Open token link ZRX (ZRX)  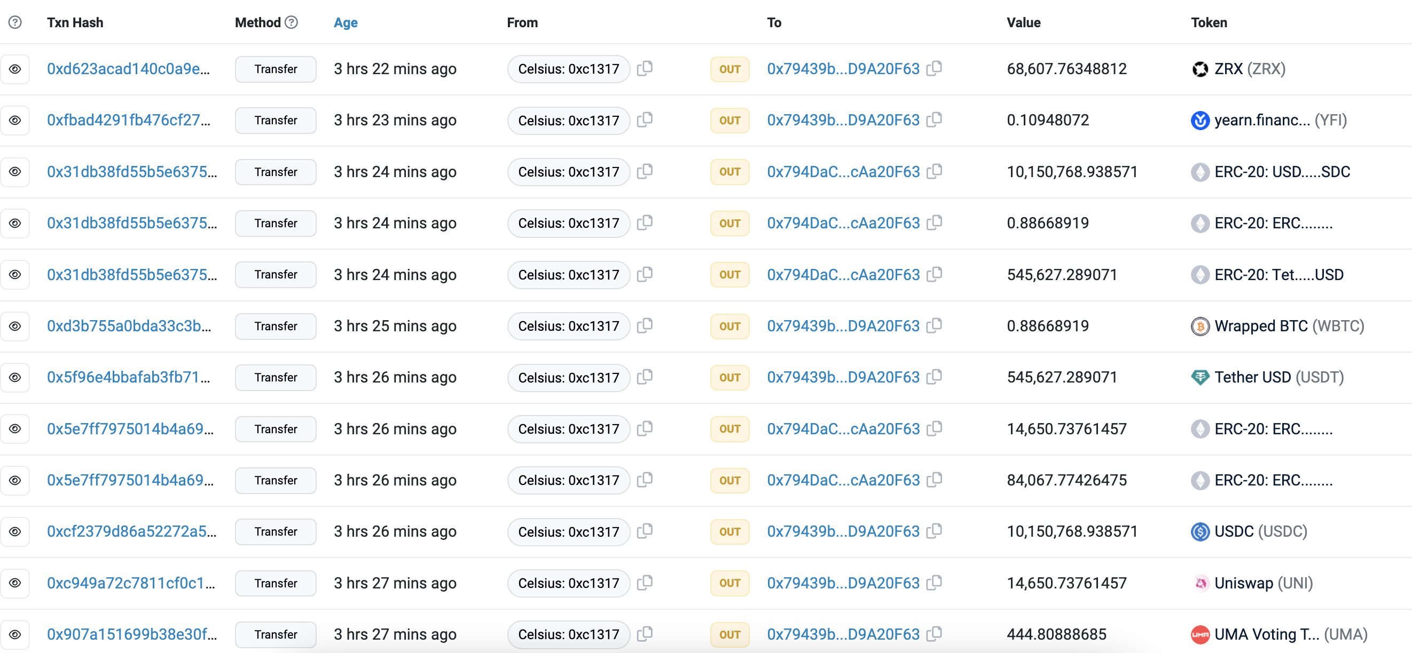pyautogui.click(x=1250, y=69)
